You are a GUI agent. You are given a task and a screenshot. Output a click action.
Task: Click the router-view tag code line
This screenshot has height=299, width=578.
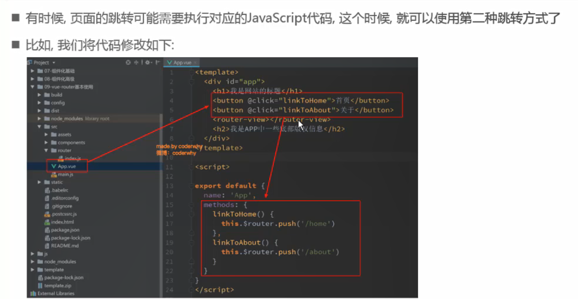(271, 119)
